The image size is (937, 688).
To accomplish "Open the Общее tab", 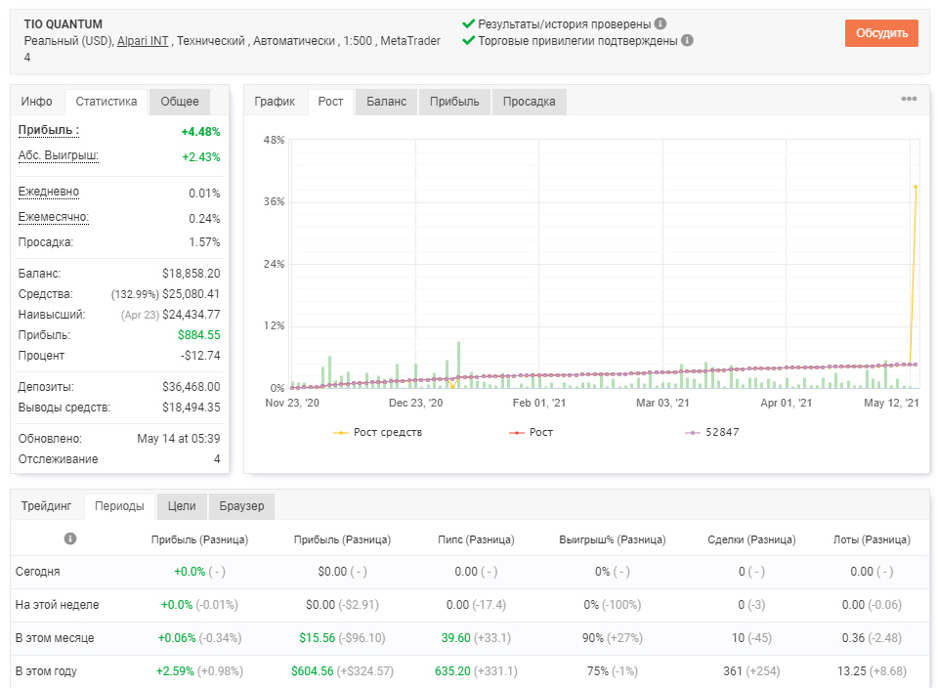I will coord(179,101).
